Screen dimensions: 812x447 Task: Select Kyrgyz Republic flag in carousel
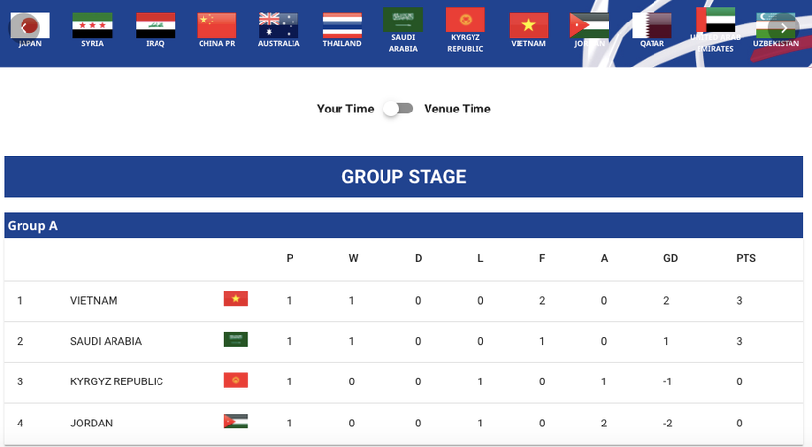(466, 21)
